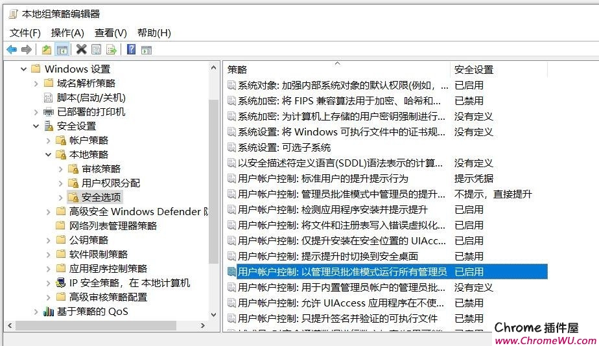Screen dimensions: 599x346
Task: Click the 不提示，直接提升 setting value
Action: [493, 194]
